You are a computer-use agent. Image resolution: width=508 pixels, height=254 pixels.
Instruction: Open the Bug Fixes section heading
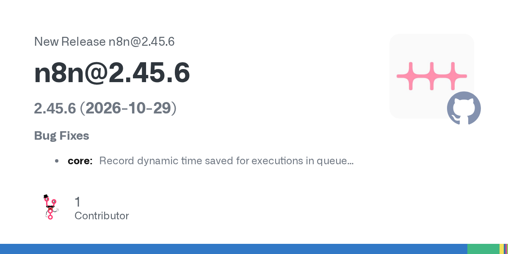point(62,135)
